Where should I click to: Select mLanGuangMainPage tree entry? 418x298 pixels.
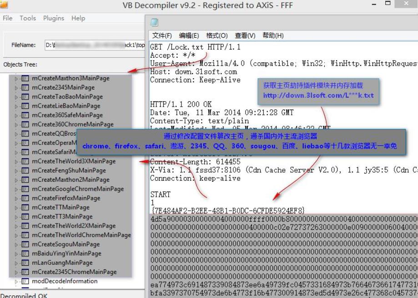click(x=62, y=263)
